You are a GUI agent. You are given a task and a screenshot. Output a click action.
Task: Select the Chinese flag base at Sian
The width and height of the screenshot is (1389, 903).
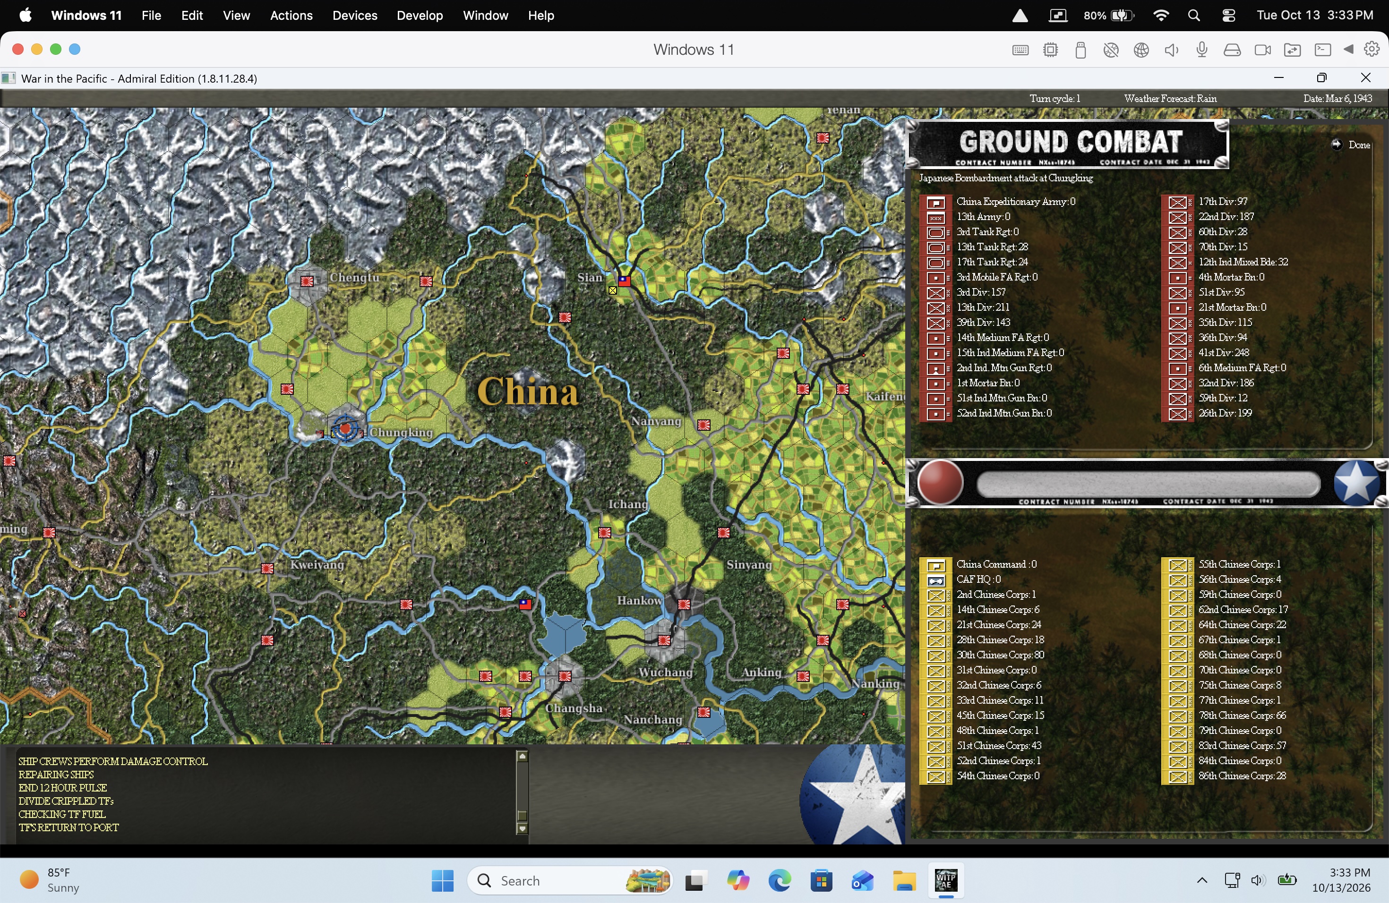pos(625,281)
